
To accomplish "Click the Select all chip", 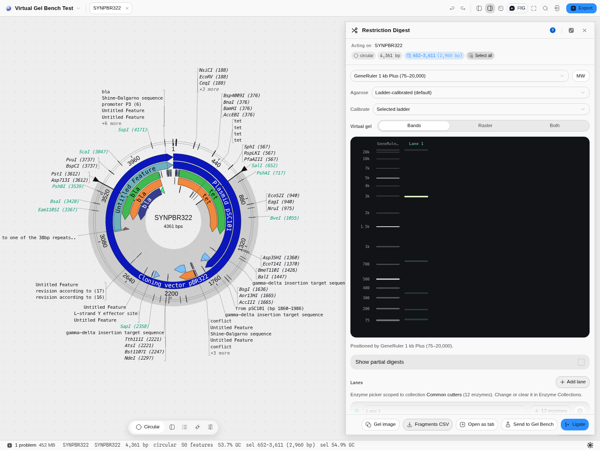I will click(x=480, y=55).
